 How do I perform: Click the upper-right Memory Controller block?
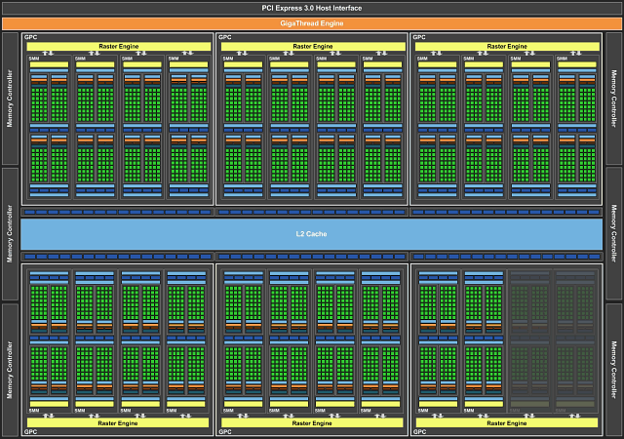tap(613, 99)
